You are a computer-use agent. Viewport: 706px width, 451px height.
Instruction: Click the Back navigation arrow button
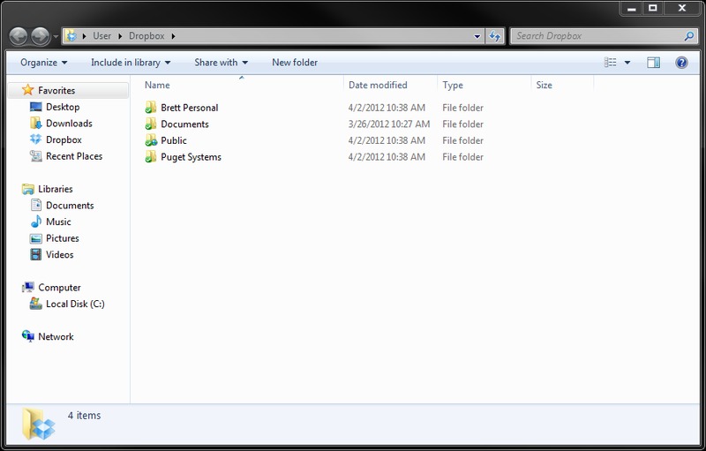[19, 36]
